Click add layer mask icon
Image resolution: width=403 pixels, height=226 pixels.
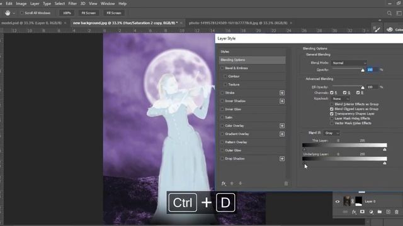click(363, 212)
